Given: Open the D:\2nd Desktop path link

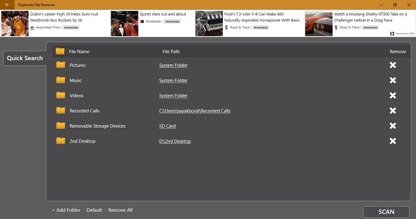Looking at the screenshot, I should pyautogui.click(x=175, y=141).
